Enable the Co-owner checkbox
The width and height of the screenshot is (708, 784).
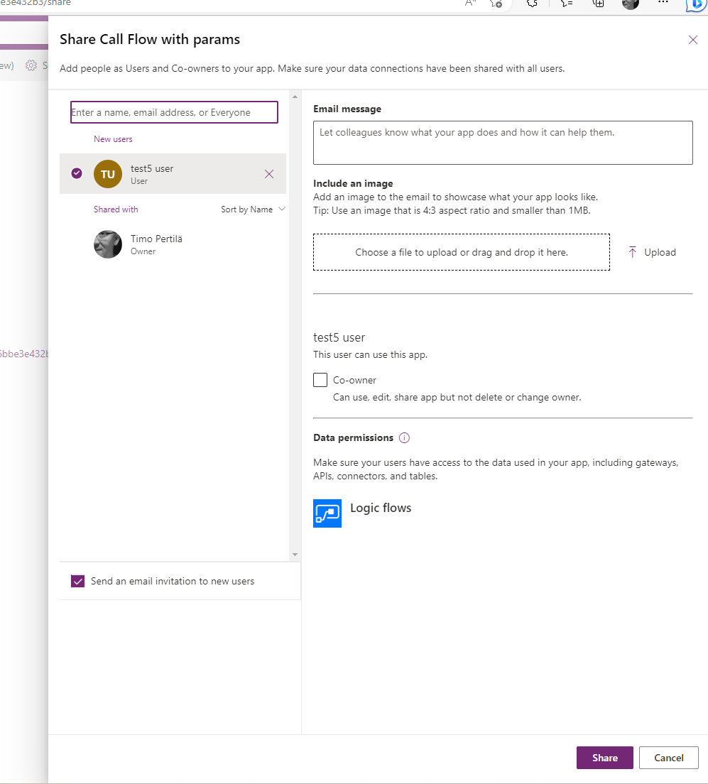pos(320,380)
